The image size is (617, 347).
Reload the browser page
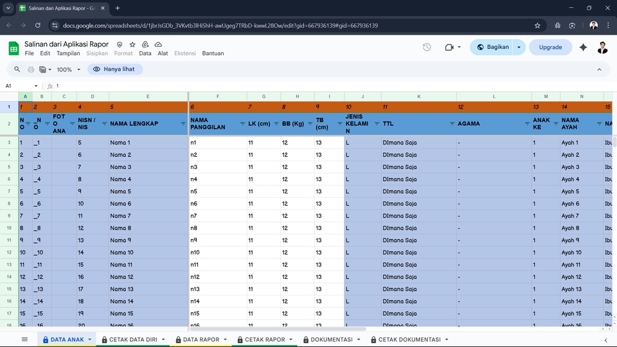(x=38, y=26)
